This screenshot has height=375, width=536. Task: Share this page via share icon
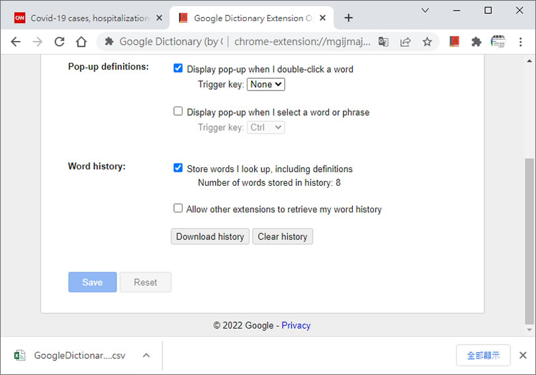[405, 42]
